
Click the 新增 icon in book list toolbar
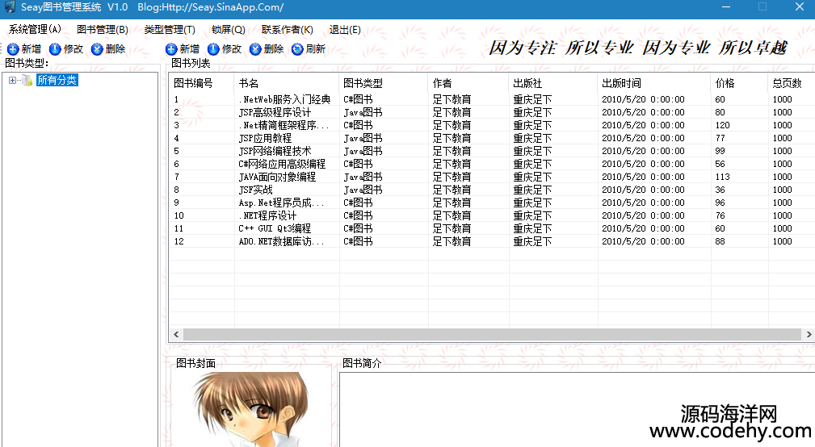171,49
